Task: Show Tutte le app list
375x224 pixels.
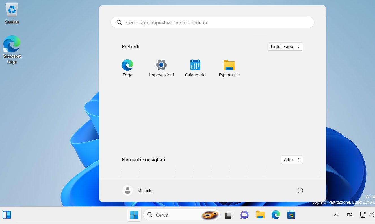Action: pyautogui.click(x=285, y=47)
